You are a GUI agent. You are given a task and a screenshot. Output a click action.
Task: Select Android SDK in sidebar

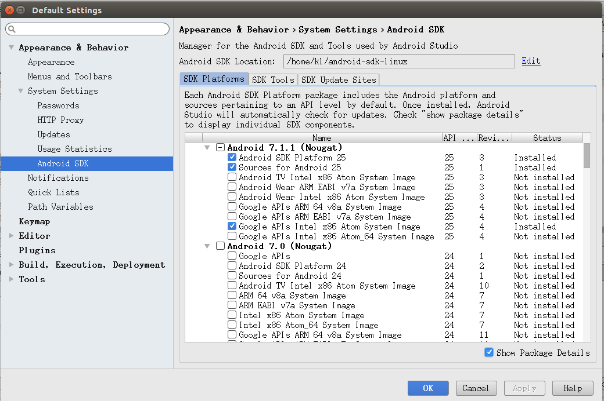(87, 163)
